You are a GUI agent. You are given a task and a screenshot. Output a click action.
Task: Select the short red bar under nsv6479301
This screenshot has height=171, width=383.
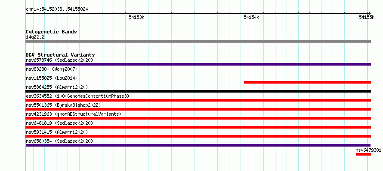tap(364, 154)
